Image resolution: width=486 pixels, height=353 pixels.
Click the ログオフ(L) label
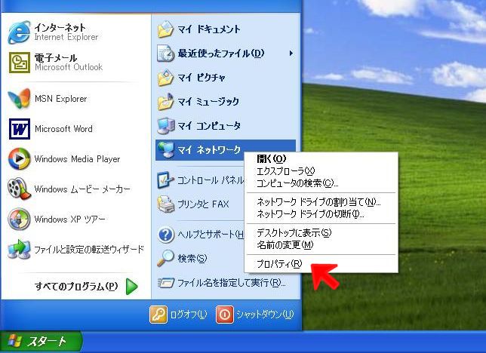(x=189, y=315)
